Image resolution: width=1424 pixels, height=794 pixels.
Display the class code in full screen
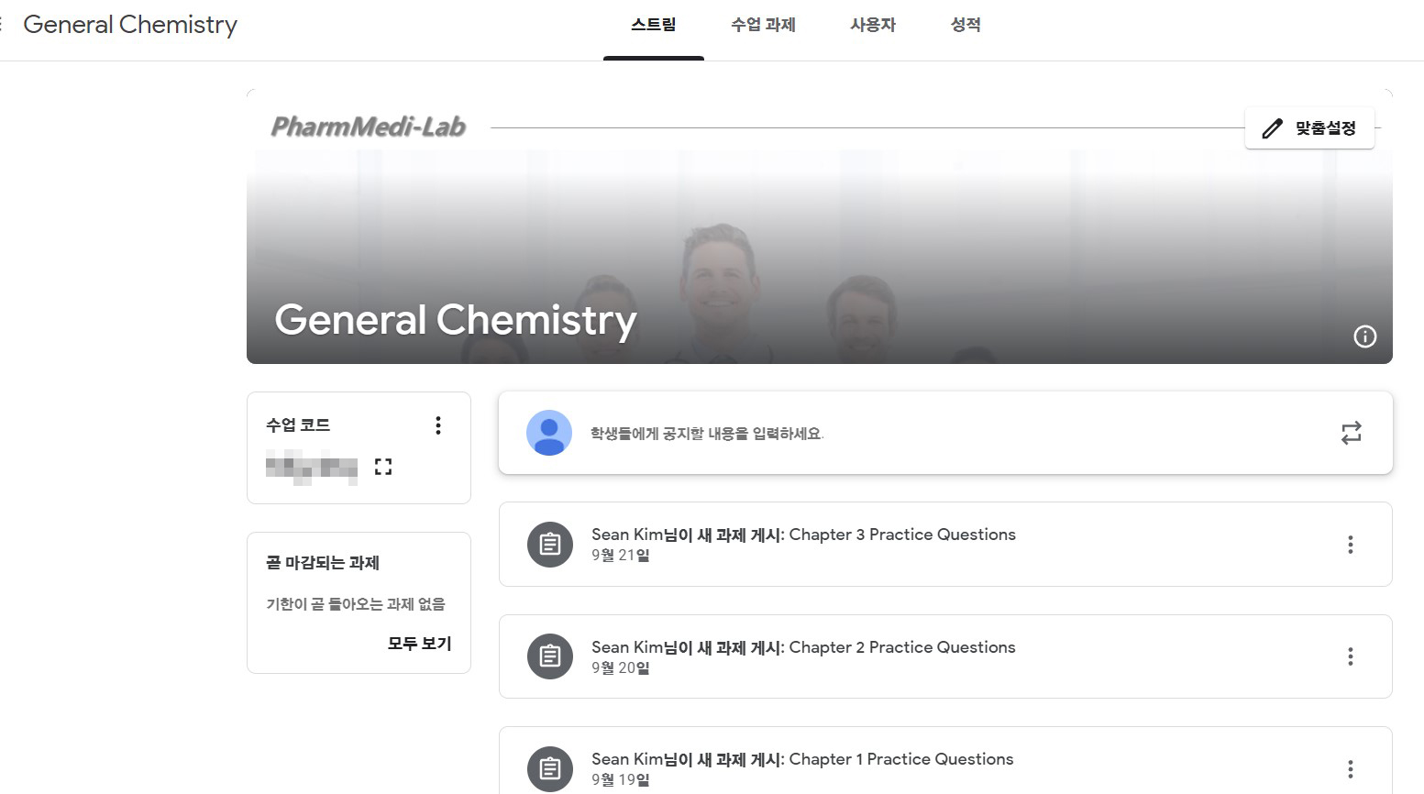pos(383,467)
